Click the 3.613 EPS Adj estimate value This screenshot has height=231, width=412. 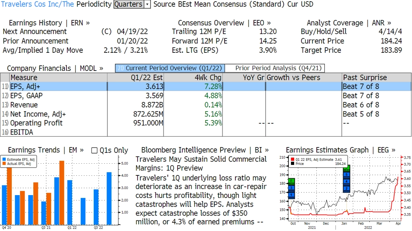coord(154,86)
